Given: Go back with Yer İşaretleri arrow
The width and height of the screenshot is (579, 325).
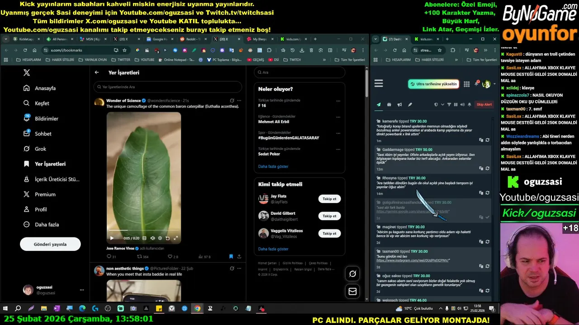Looking at the screenshot, I should pos(97,72).
